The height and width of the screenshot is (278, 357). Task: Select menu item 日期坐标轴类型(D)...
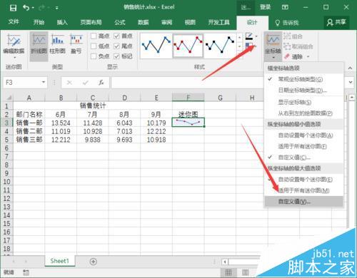click(303, 90)
